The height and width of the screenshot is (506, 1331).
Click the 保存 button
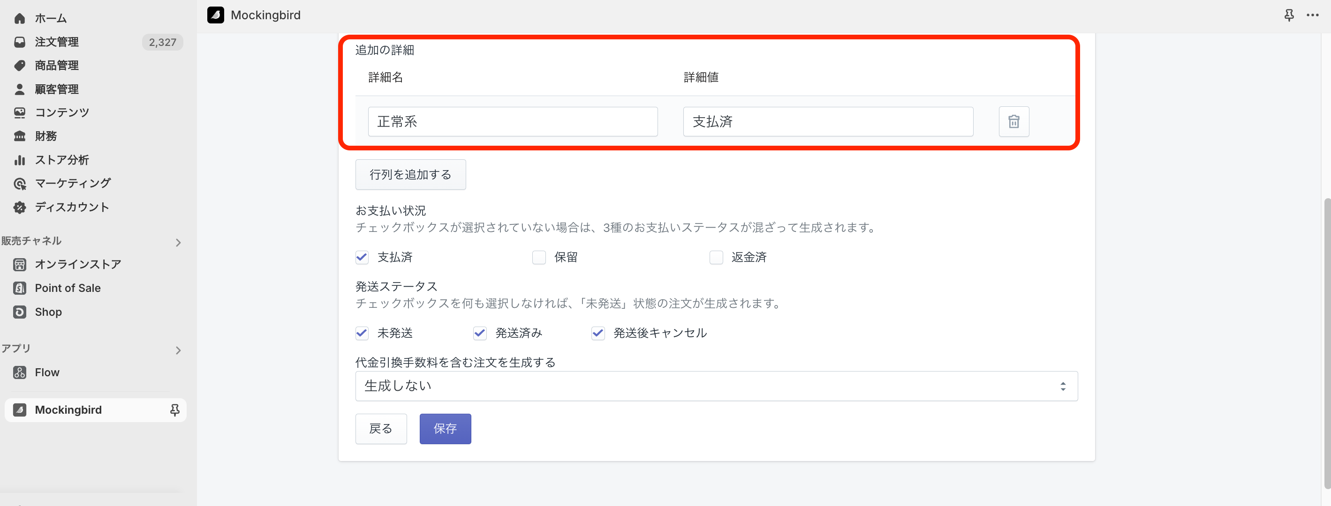tap(445, 429)
